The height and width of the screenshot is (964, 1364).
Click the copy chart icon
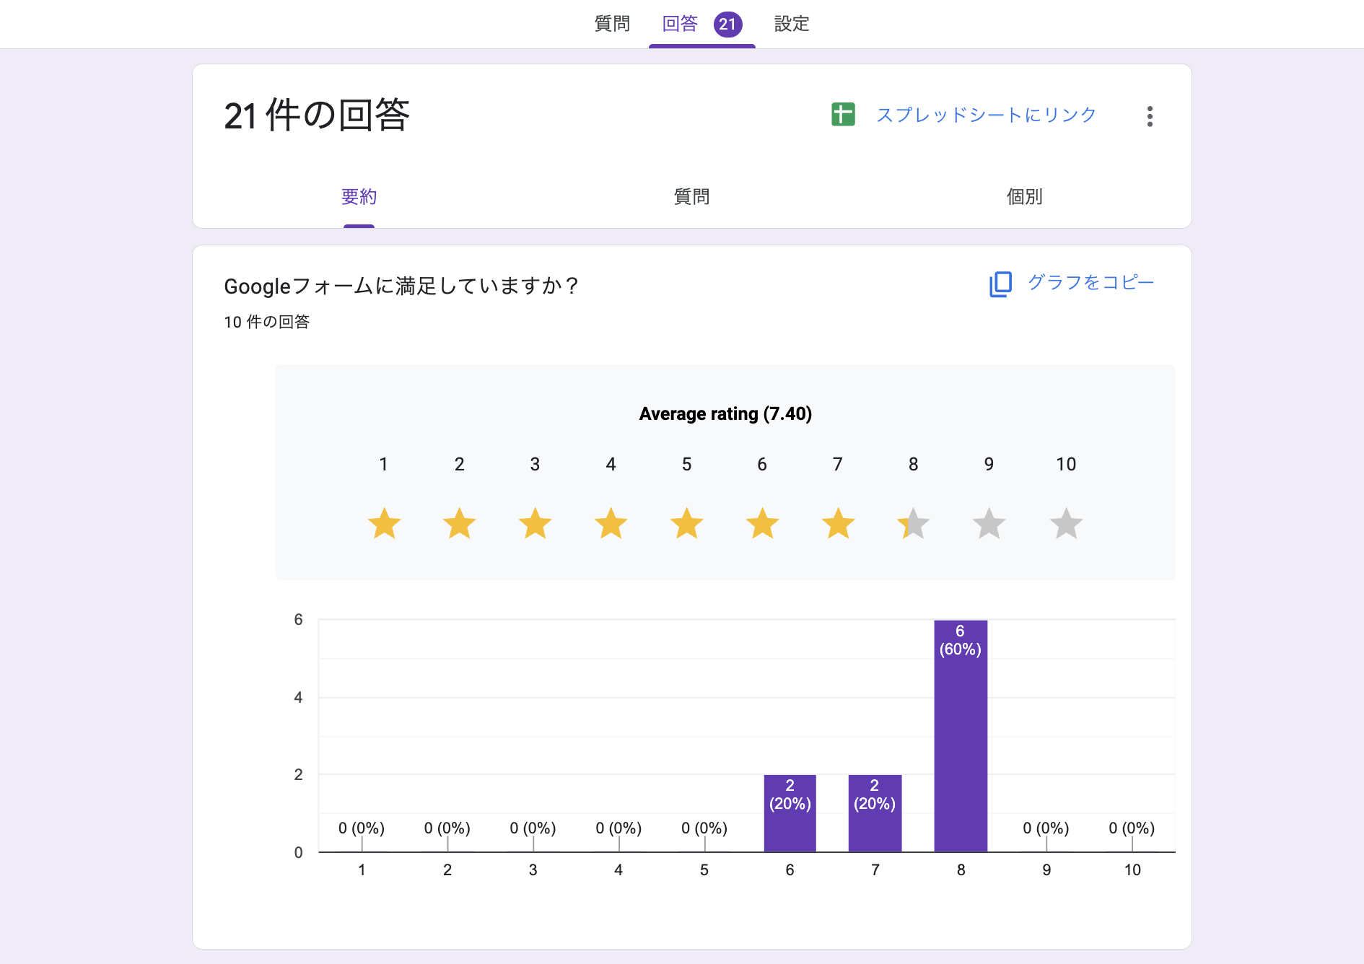click(1000, 284)
